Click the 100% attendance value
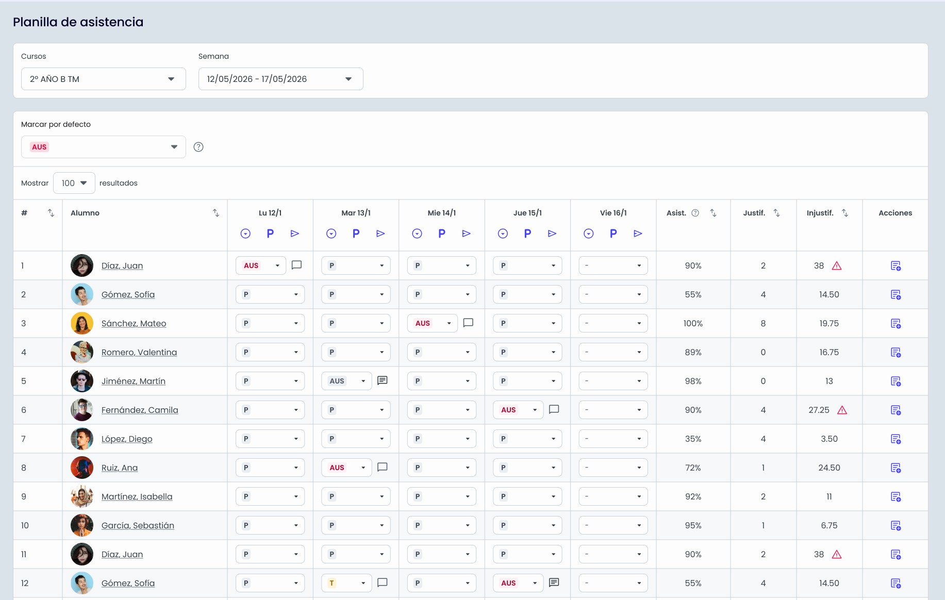Screen dimensions: 945x600 tap(693, 323)
